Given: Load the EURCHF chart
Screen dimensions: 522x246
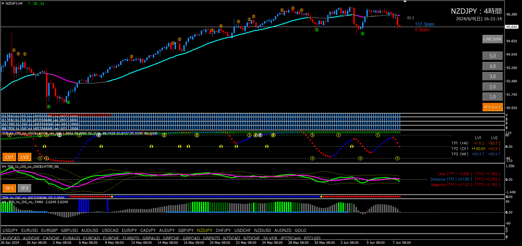Looking at the screenshot, I should click(111, 238).
